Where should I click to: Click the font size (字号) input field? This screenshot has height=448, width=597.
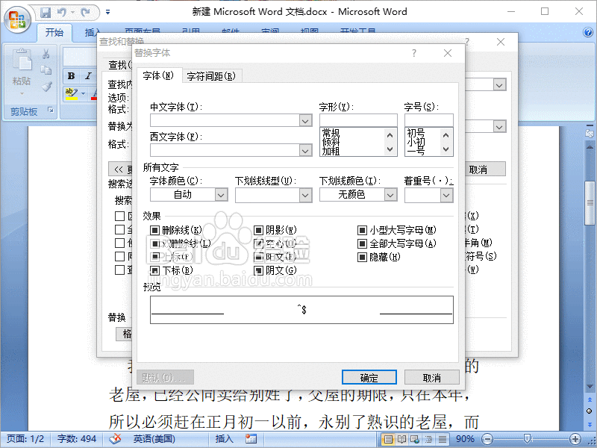point(428,120)
